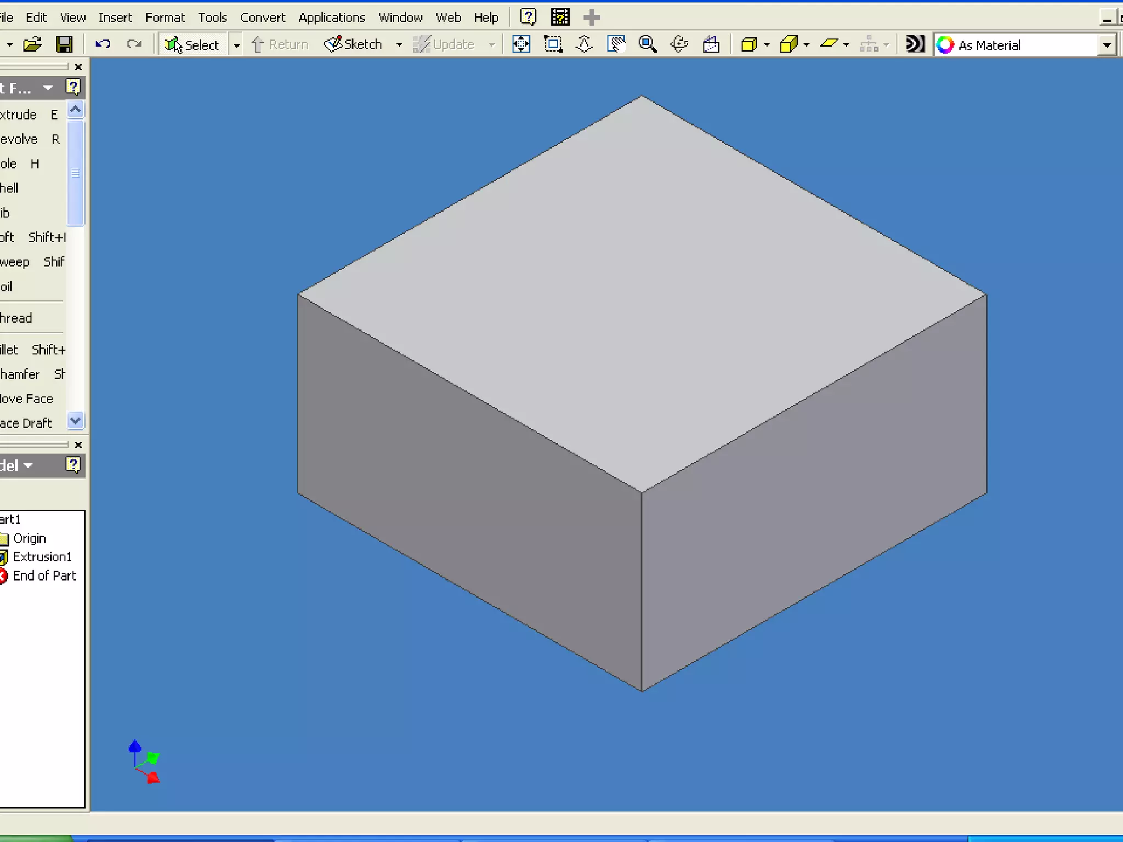Click the Zoom Selected magnifier icon

648,44
